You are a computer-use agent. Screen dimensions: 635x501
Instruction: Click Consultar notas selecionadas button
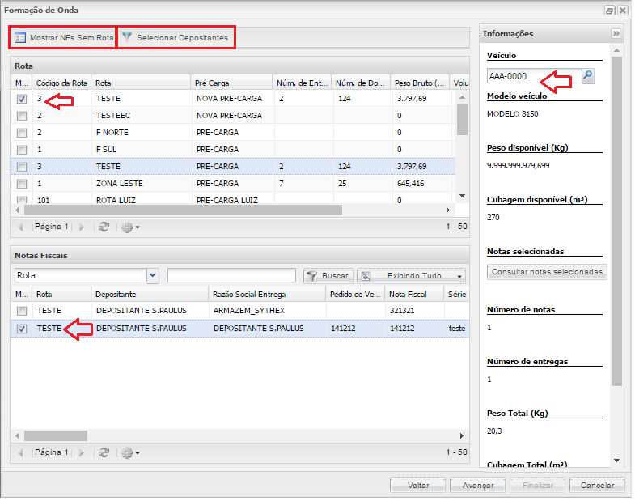[x=547, y=272]
